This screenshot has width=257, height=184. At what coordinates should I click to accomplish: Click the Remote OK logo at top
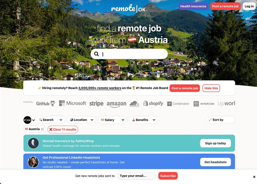point(129,8)
